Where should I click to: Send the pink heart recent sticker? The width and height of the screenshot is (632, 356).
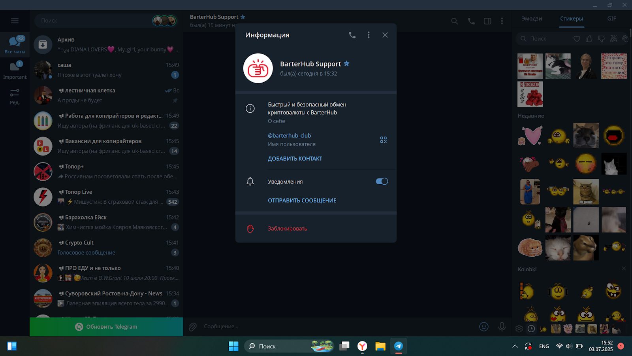click(530, 136)
